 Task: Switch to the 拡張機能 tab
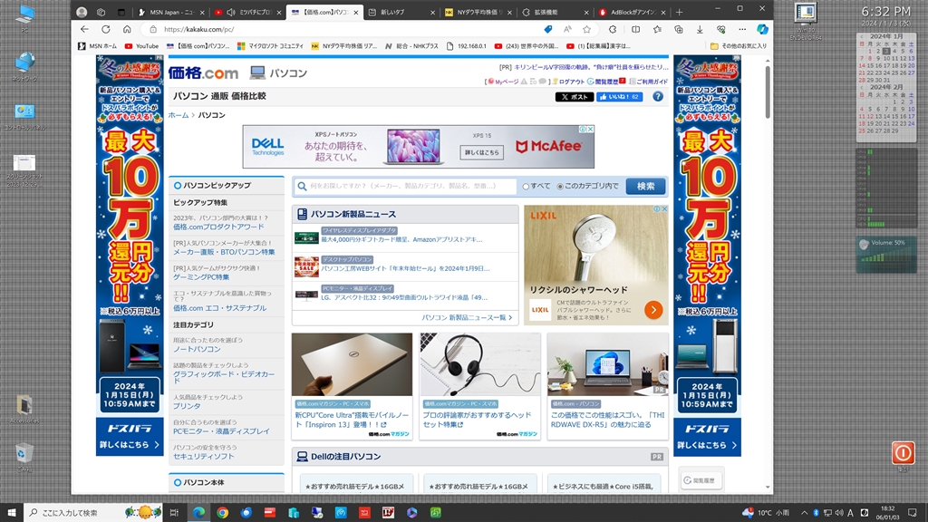click(555, 12)
